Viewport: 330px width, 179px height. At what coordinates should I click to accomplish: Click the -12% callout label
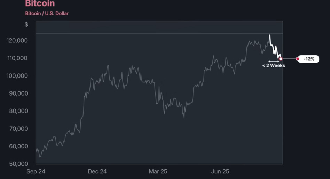click(309, 59)
